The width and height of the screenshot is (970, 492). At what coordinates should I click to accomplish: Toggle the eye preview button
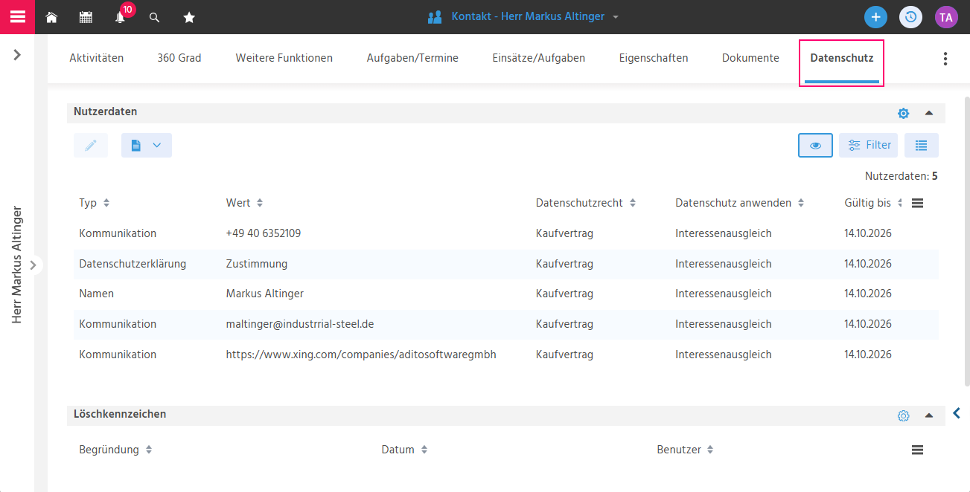tap(815, 145)
